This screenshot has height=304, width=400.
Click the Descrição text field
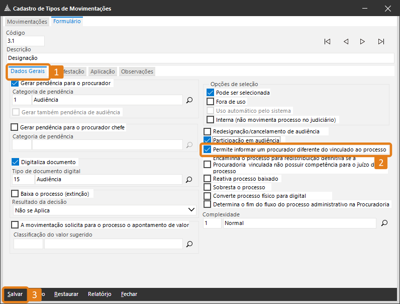coord(200,58)
